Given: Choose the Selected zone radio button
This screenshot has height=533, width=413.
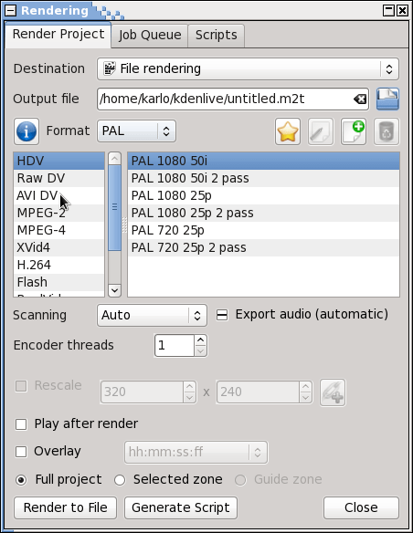Looking at the screenshot, I should click(x=120, y=480).
